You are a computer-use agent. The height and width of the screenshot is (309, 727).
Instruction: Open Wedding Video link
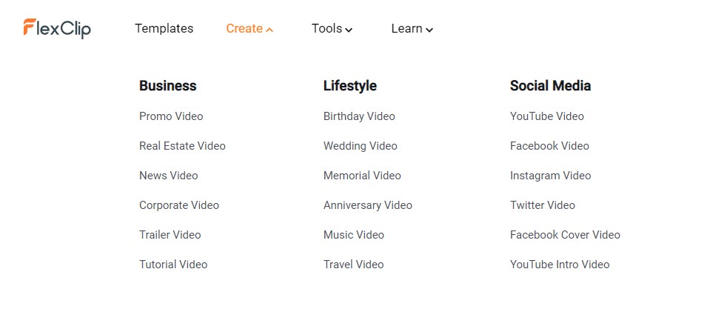pyautogui.click(x=361, y=146)
